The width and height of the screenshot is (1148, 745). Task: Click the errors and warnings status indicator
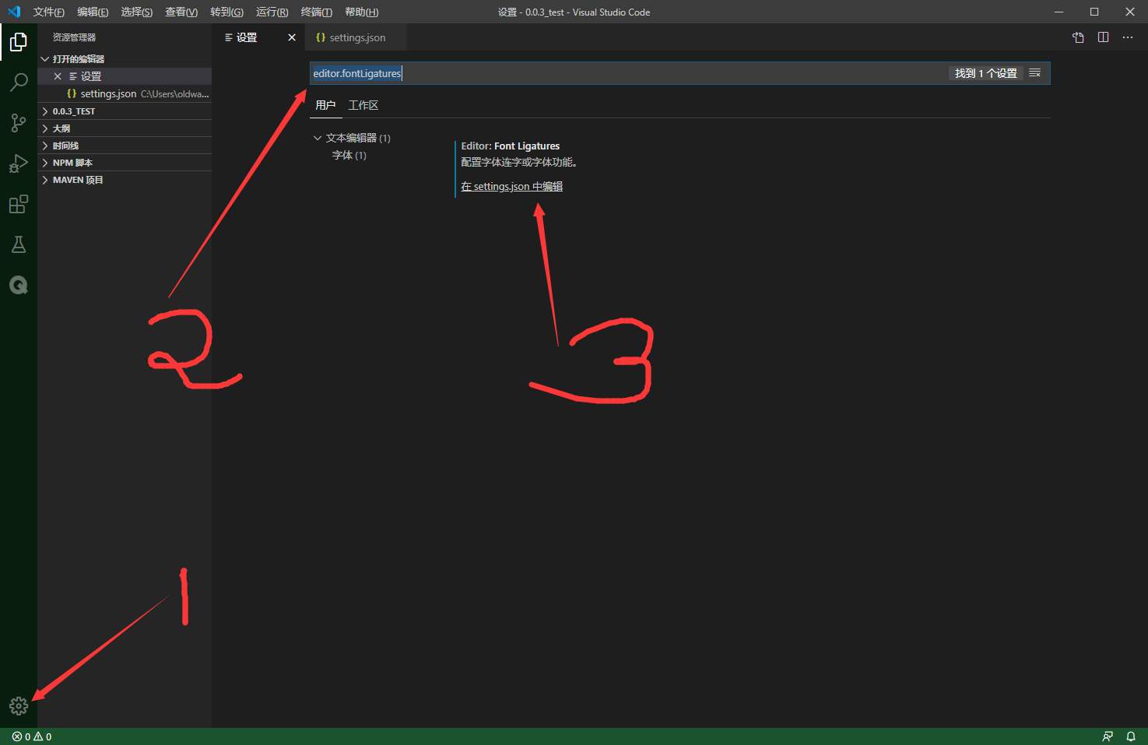click(32, 736)
